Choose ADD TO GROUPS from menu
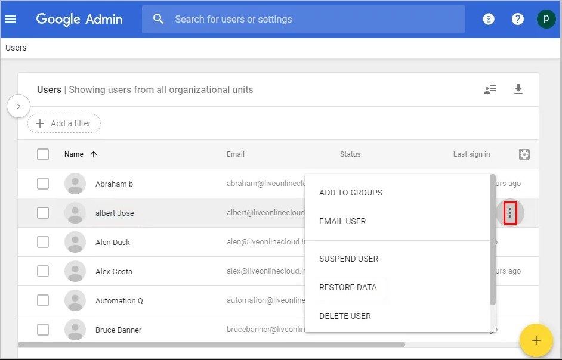 pyautogui.click(x=397, y=193)
